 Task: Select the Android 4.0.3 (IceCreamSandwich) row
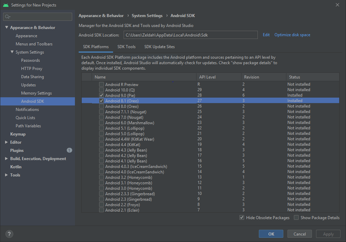click(x=210, y=166)
